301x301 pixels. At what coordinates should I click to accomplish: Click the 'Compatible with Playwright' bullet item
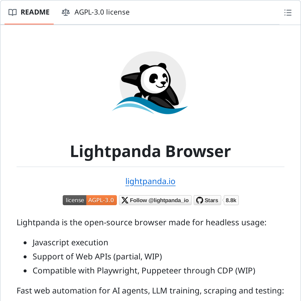[x=144, y=271]
